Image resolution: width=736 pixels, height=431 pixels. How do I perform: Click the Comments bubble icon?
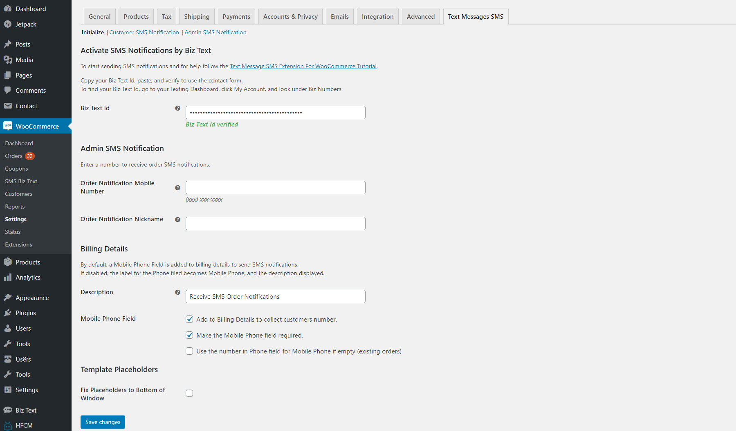[x=8, y=90]
